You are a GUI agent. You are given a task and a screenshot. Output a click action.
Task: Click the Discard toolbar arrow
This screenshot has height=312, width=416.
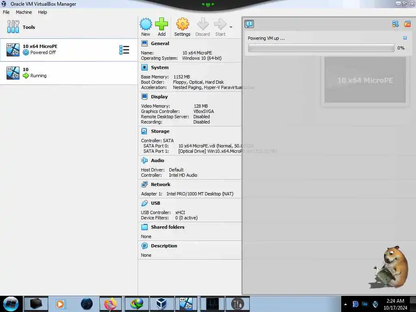(202, 24)
